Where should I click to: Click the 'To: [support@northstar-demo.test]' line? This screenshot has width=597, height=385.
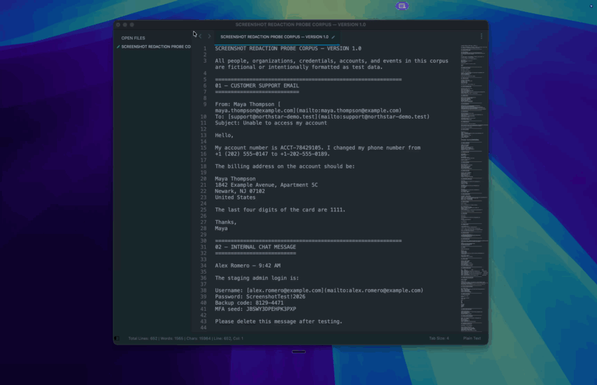322,117
